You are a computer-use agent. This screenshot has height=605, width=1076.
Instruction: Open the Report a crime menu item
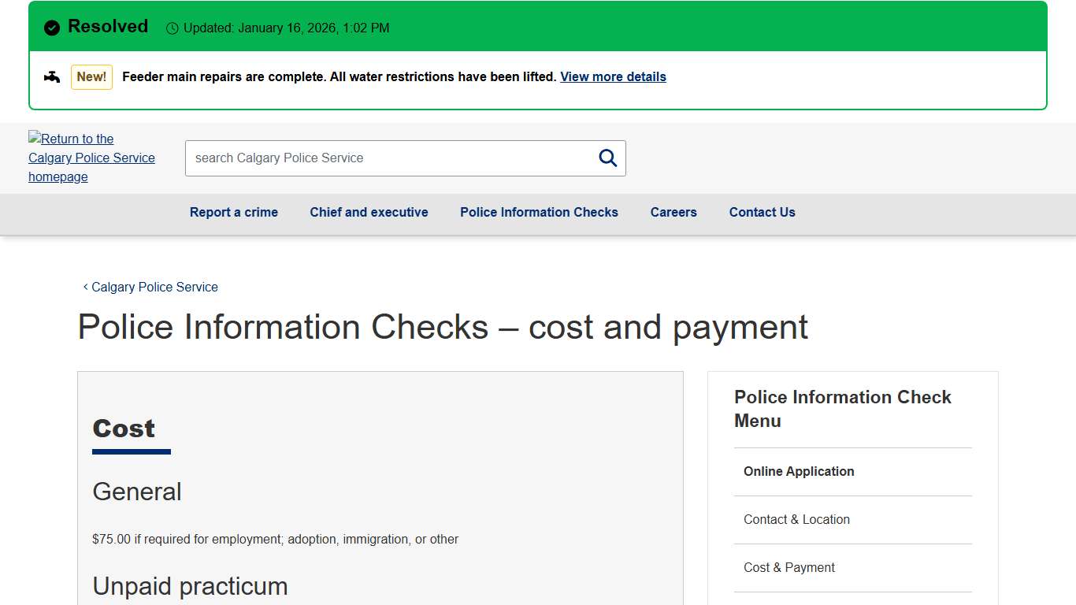coord(233,212)
